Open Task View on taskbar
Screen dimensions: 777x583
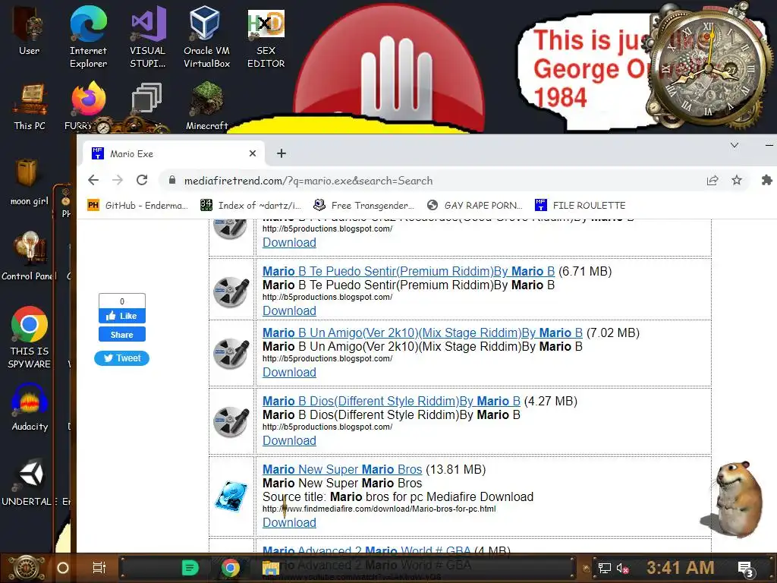(x=99, y=568)
